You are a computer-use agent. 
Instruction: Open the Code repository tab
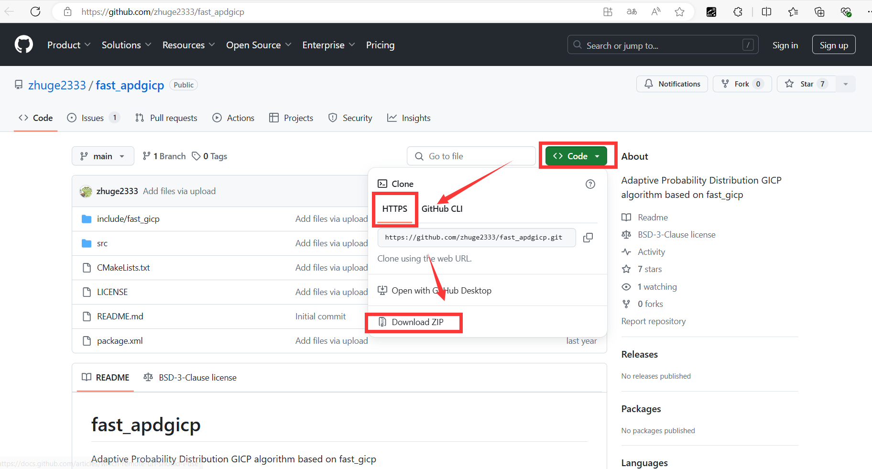[x=36, y=118]
